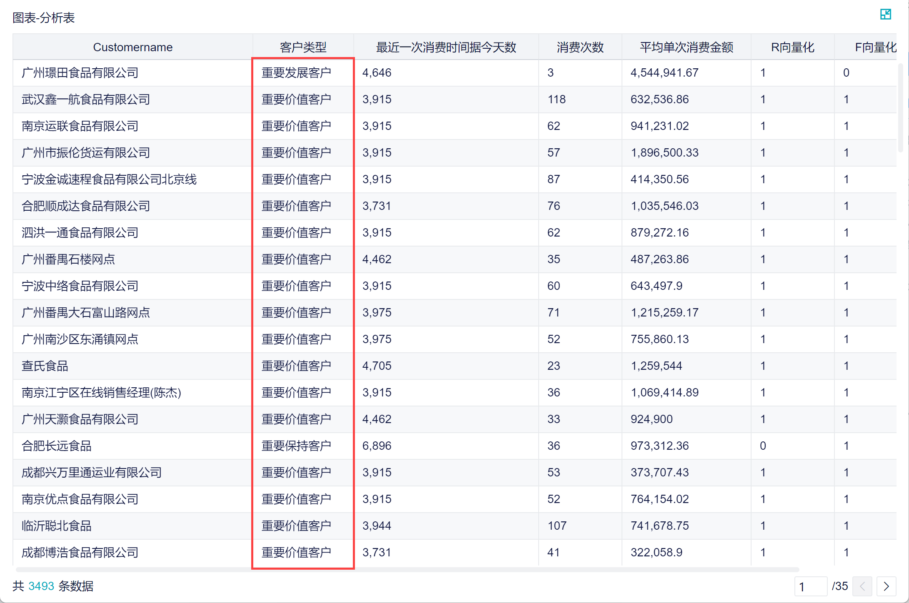
Task: Select the 临沂聪北食品 customer cell
Action: 57,526
